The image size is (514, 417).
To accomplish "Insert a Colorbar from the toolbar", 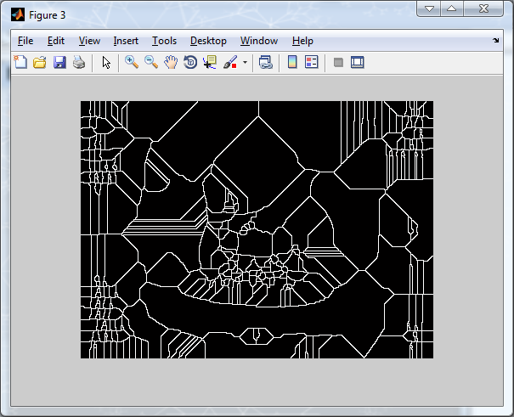I will [x=292, y=62].
